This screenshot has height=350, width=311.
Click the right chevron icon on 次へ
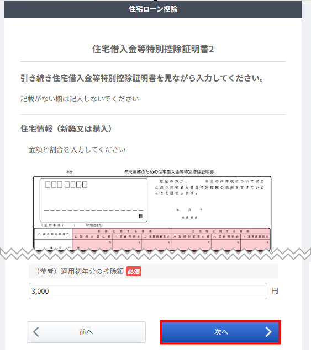click(268, 332)
